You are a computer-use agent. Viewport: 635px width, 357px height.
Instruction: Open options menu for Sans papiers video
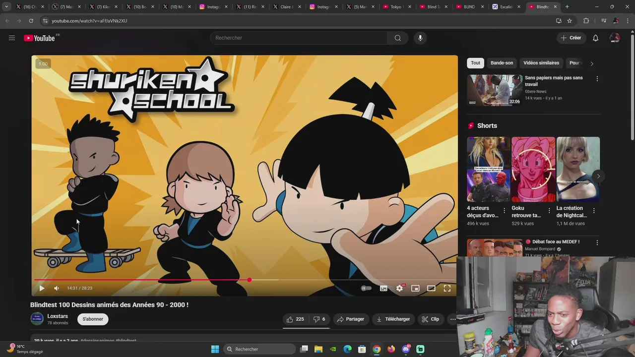click(597, 79)
